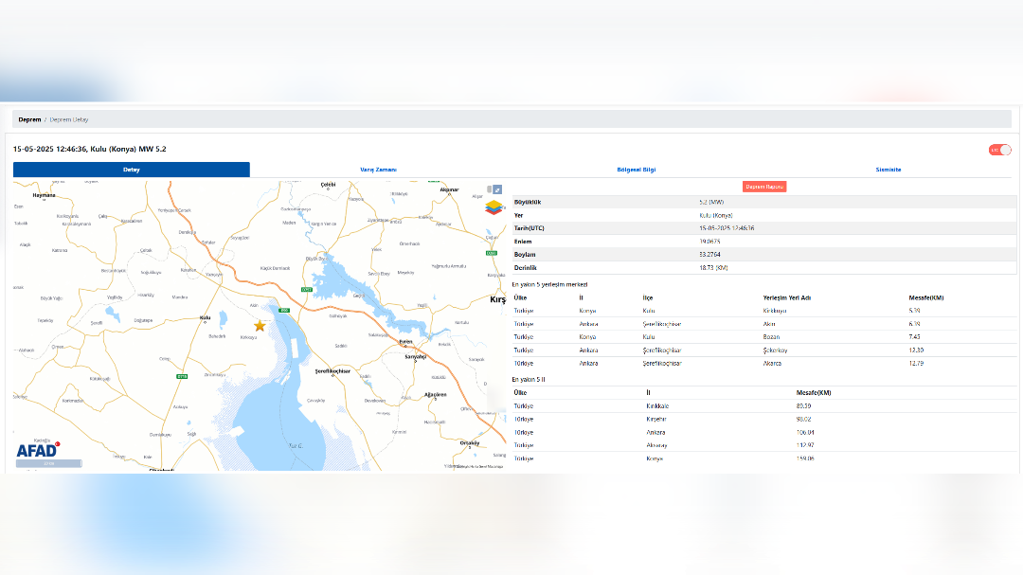Viewport: 1023px width, 575px height.
Task: Click the Yerleşim Yeri Adı column header
Action: [787, 297]
